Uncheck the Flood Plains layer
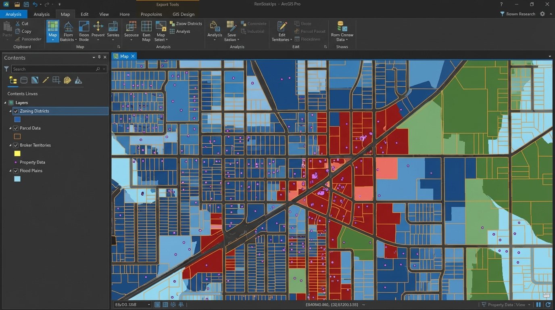 [16, 171]
